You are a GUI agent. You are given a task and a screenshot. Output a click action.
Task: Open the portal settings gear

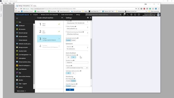[131, 14]
